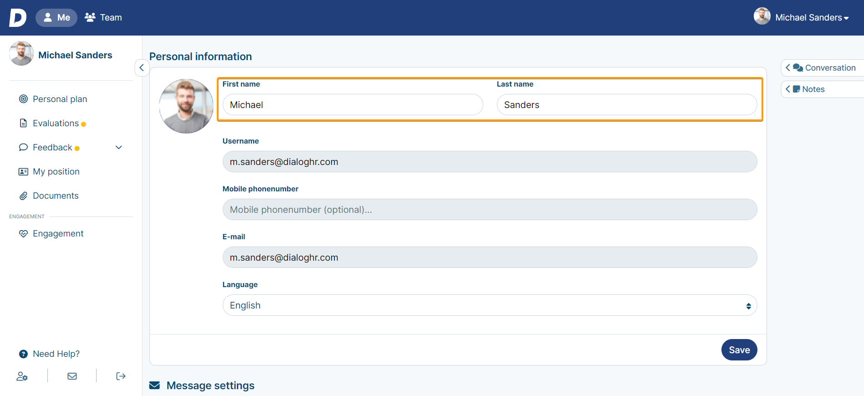This screenshot has height=396, width=864.
Task: Click the Message settings envelope icon
Action: (155, 386)
